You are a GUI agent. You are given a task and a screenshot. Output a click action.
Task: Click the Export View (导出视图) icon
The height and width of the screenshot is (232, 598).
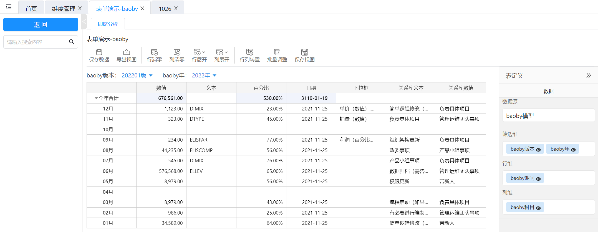point(126,52)
